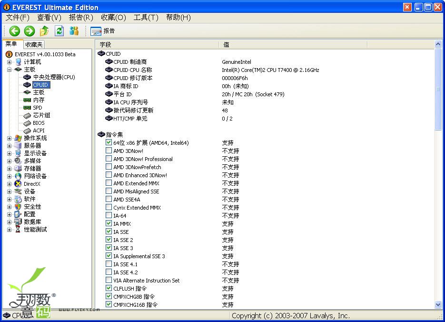Screen dimensions: 445x322
Task: Click the 显示设备 display icon
Action: click(x=18, y=153)
